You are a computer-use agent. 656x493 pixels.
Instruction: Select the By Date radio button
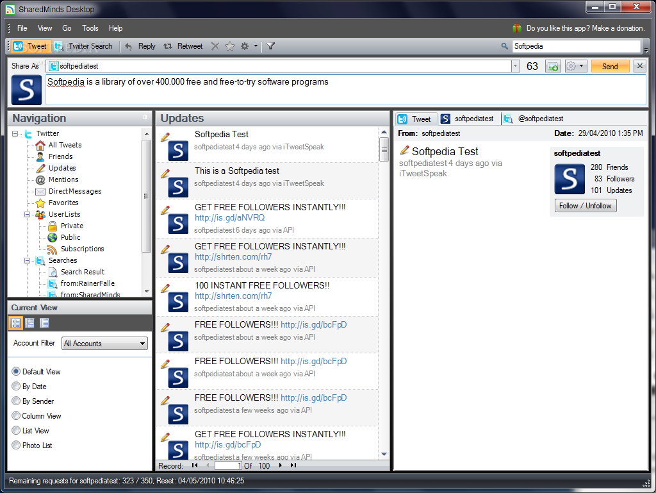pyautogui.click(x=16, y=386)
